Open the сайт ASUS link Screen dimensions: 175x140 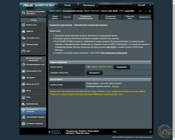tap(111, 47)
